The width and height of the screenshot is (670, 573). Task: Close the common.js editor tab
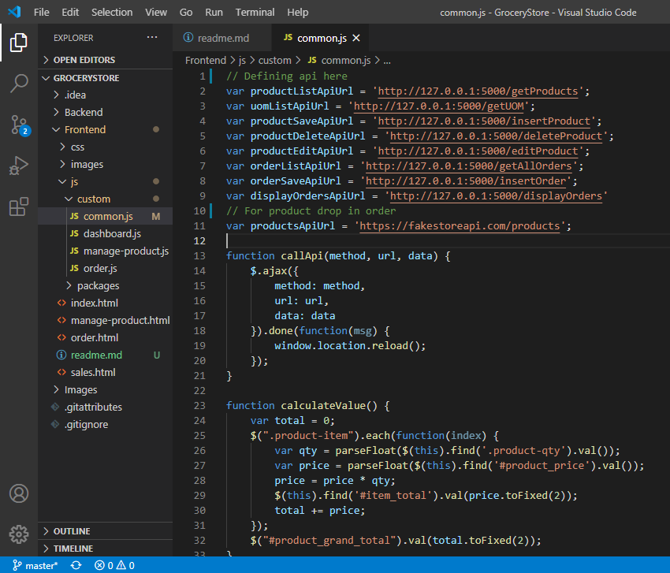point(356,38)
